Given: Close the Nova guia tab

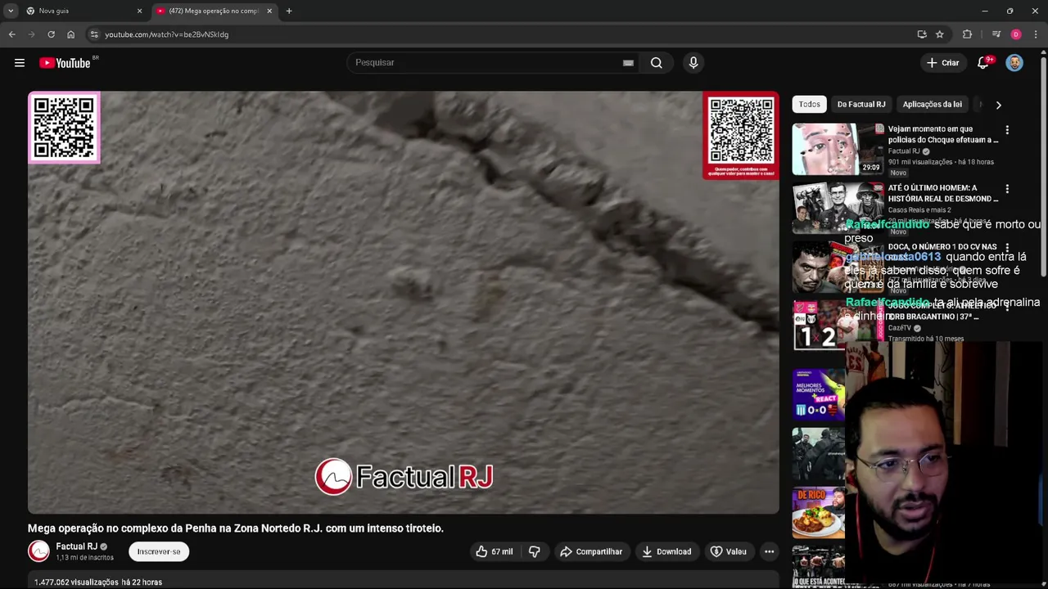Looking at the screenshot, I should click(x=139, y=11).
